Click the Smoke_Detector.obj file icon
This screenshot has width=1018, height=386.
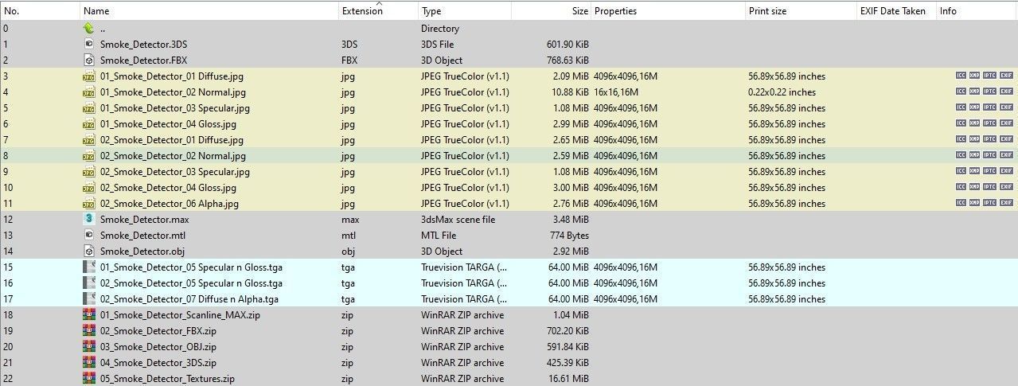(x=89, y=251)
